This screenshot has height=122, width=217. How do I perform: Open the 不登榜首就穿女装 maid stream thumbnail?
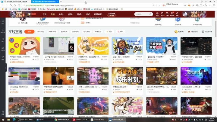pyautogui.click(x=162, y=46)
